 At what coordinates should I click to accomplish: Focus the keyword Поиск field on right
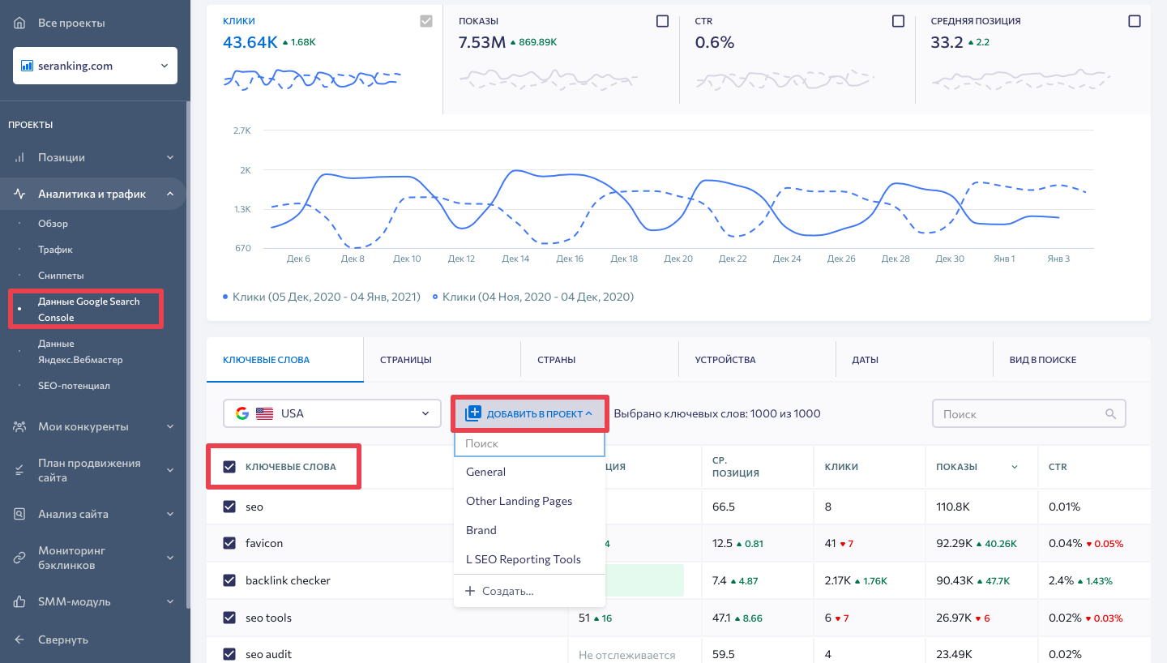click(x=1029, y=414)
